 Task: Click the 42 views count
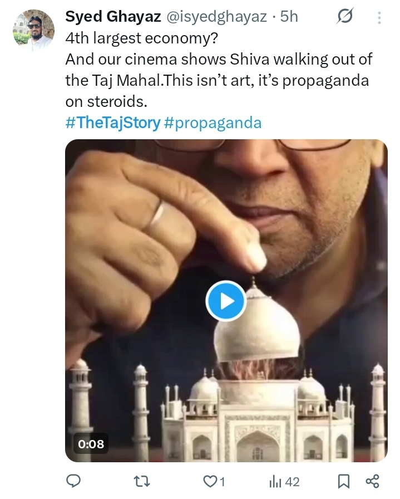[x=293, y=482]
